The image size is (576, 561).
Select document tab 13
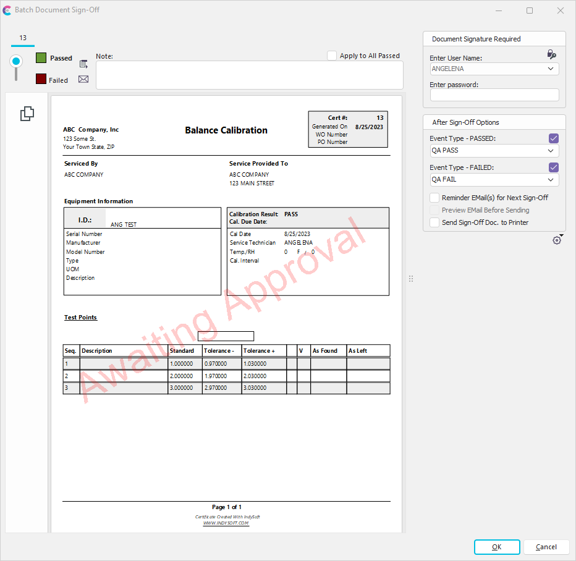[23, 38]
